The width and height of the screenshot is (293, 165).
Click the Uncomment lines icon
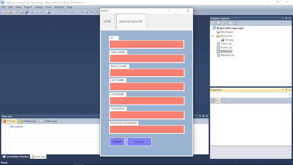pos(59,12)
